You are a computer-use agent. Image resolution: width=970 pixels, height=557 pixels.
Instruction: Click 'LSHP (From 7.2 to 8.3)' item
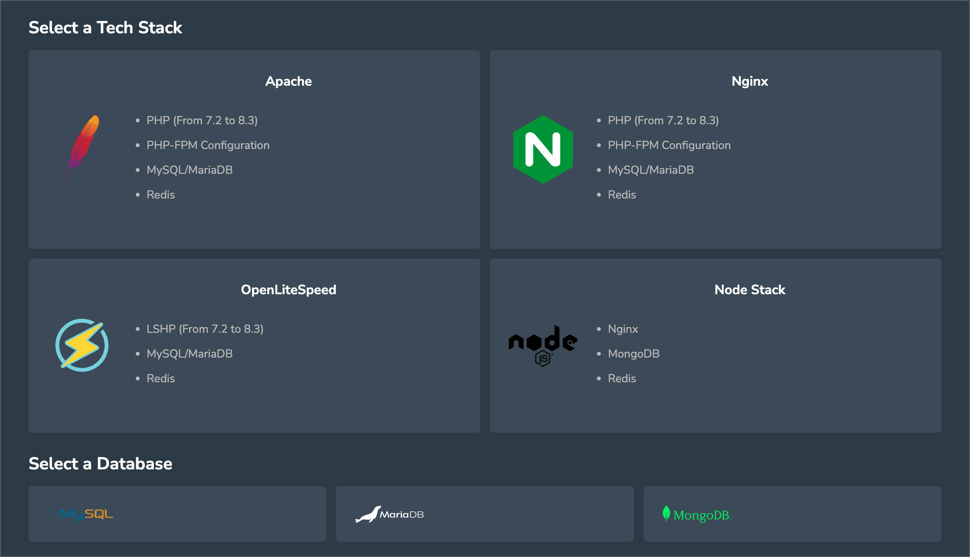[205, 329]
